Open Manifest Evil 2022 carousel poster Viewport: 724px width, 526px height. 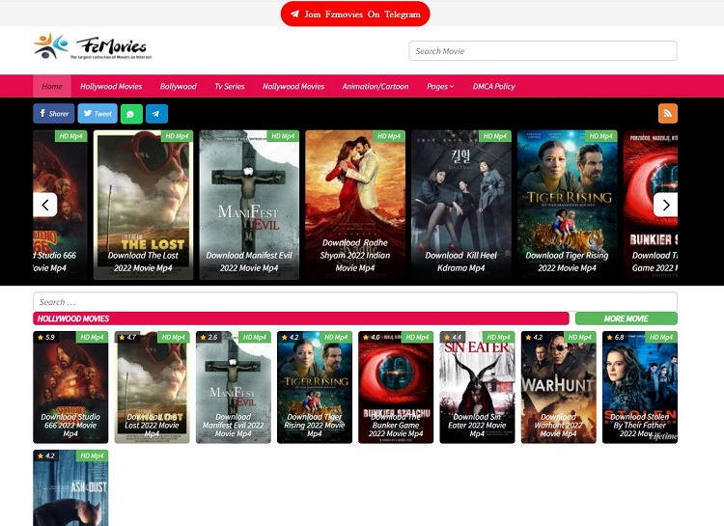pos(249,205)
